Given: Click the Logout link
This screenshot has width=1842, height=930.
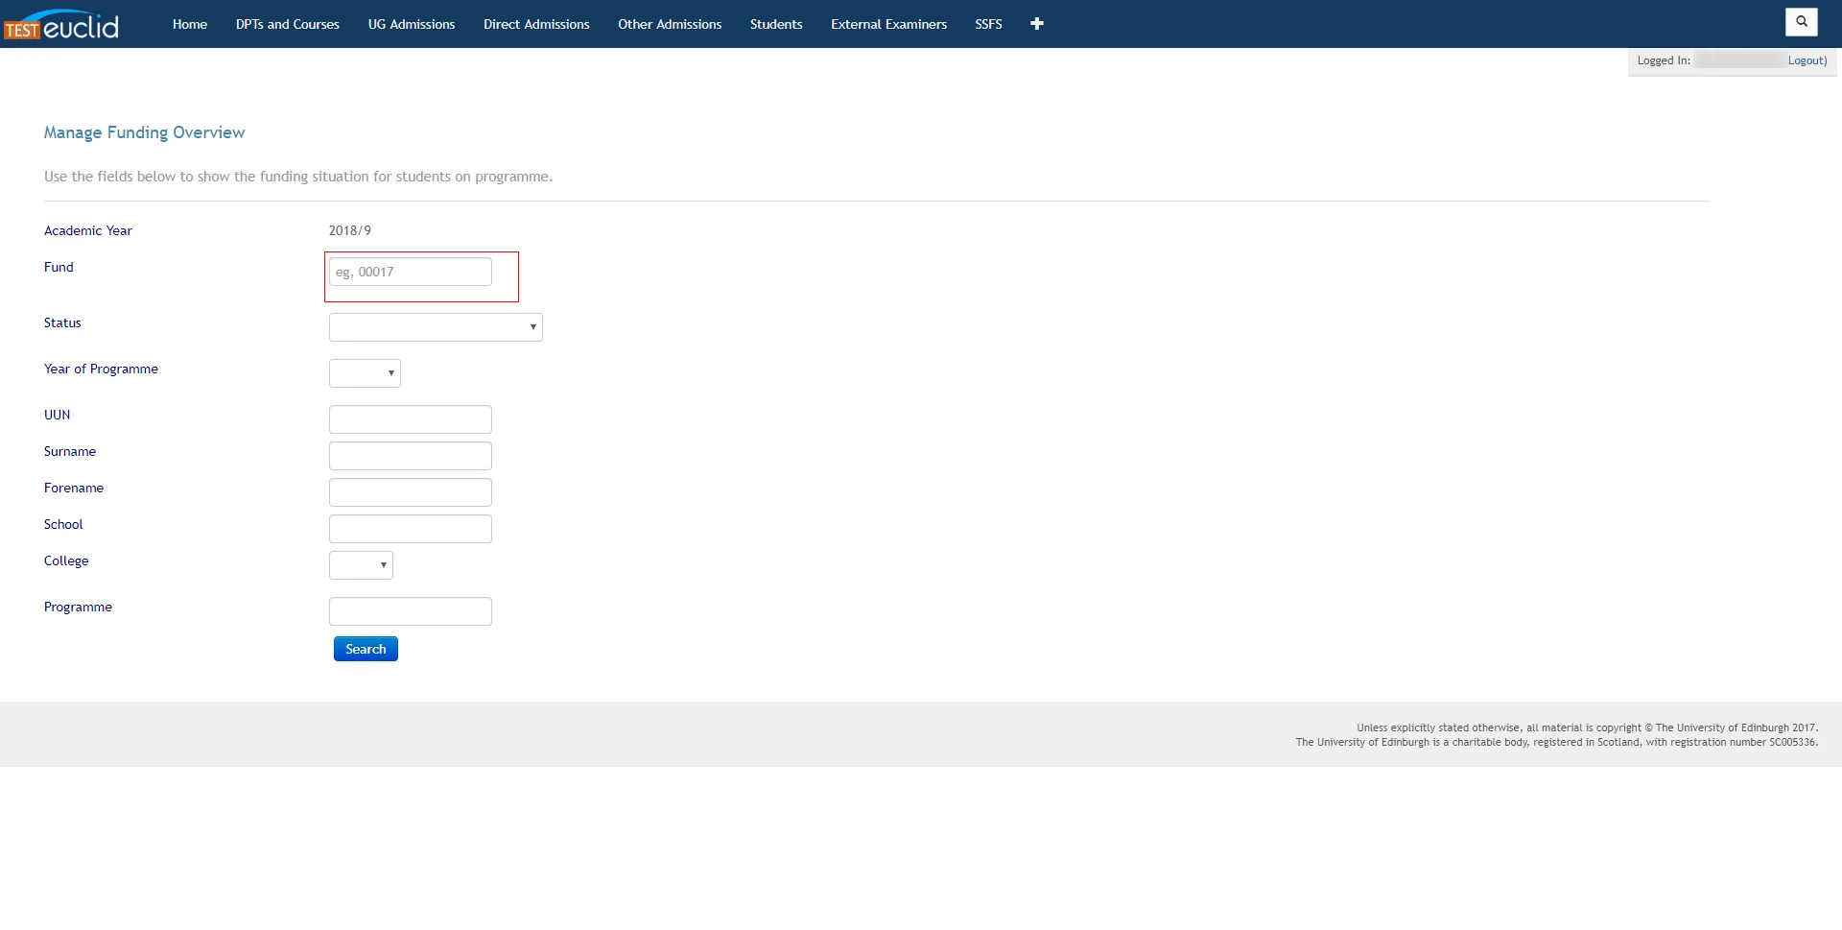Looking at the screenshot, I should click(1807, 60).
